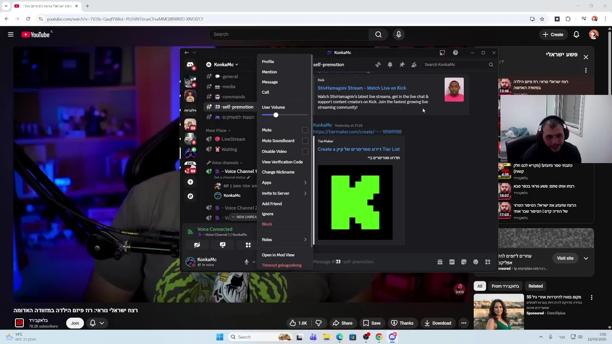Image resolution: width=612 pixels, height=344 pixels.
Task: Tick the Mute Soundboard checkbox
Action: 305,141
